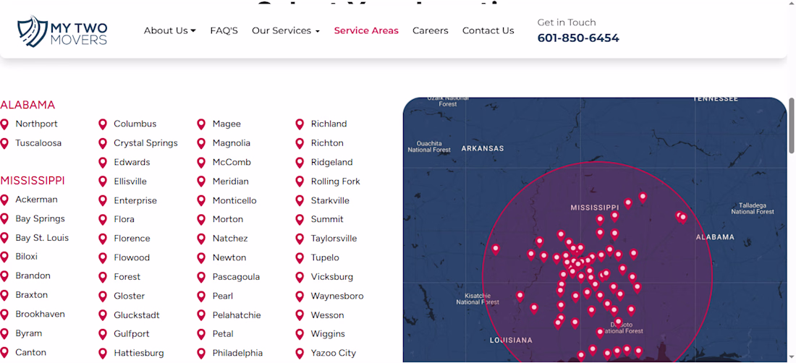This screenshot has height=363, width=796.
Task: Click the pin icon next to Columbus
Action: 103,124
